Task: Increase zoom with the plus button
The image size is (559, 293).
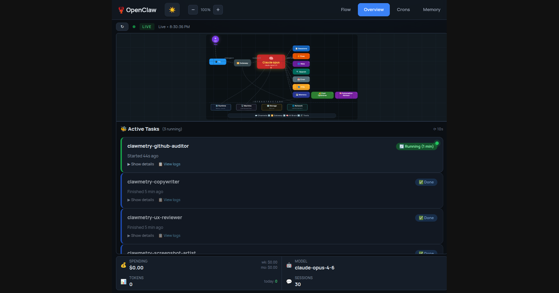Action: [x=218, y=10]
